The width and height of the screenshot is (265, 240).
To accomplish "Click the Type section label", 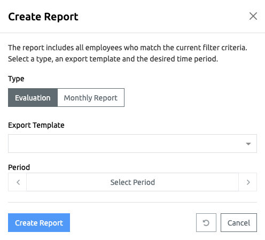I will [16, 79].
